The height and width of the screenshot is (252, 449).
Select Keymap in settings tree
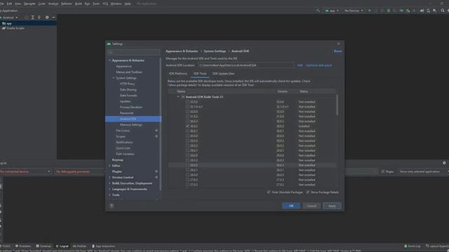118,160
